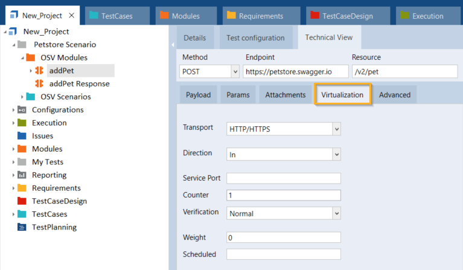Click the Endpoint URL field
Screen dimensions: 463x270
pyautogui.click(x=295, y=71)
